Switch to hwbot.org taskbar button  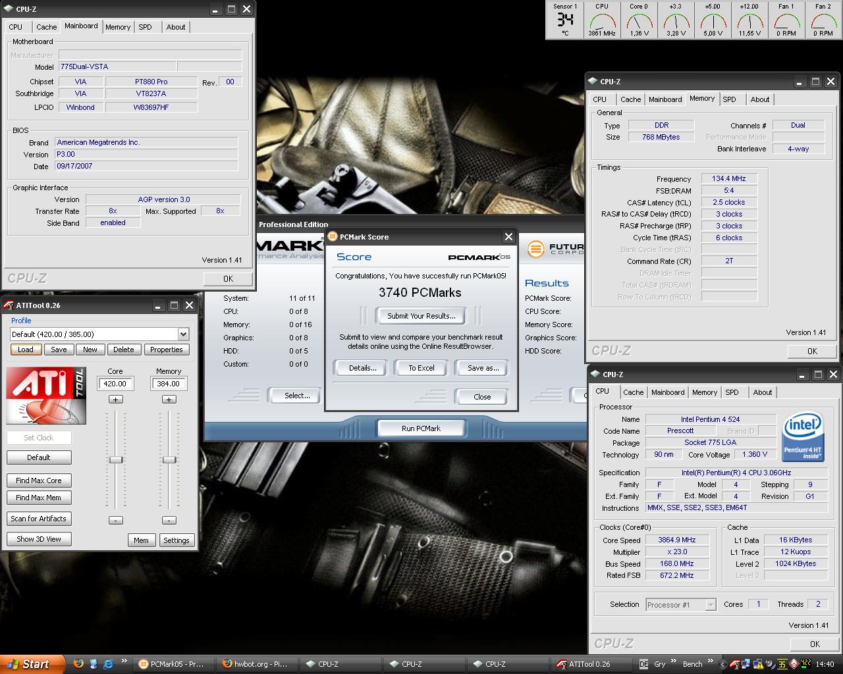pyautogui.click(x=256, y=664)
